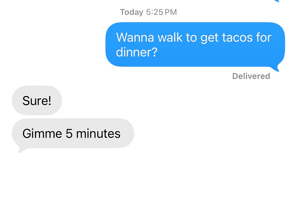The image size is (297, 213).
Task: Click the word "walk" in the sent message
Action: point(170,37)
